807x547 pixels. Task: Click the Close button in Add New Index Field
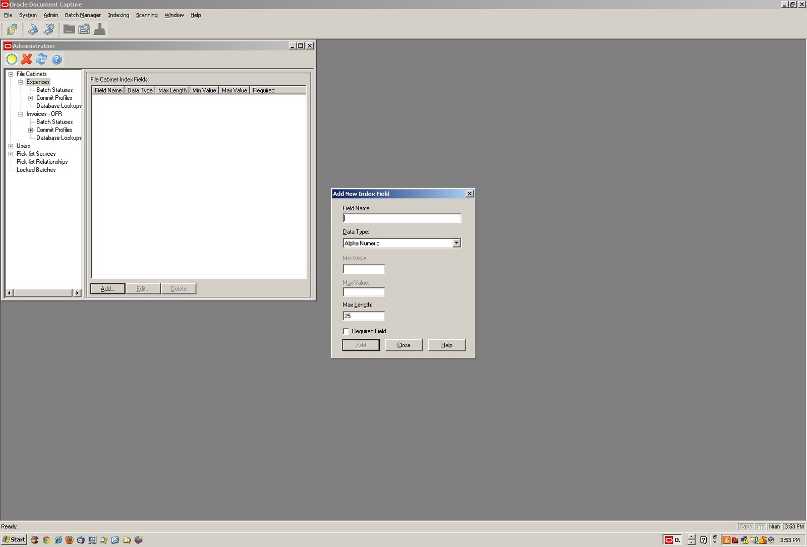click(403, 345)
